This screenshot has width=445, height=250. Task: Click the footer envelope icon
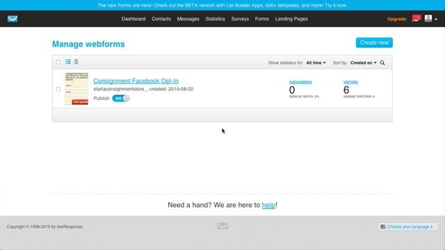pyautogui.click(x=222, y=226)
